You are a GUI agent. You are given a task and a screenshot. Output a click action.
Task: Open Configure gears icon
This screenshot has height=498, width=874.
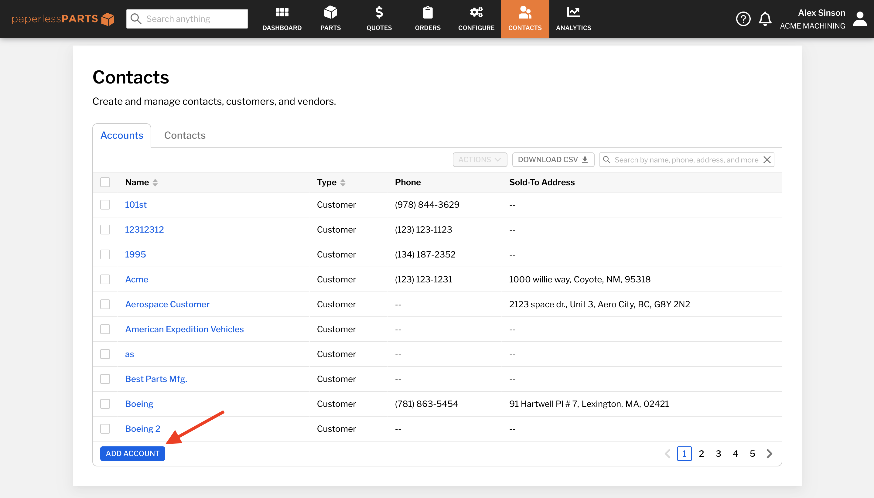pos(476,13)
